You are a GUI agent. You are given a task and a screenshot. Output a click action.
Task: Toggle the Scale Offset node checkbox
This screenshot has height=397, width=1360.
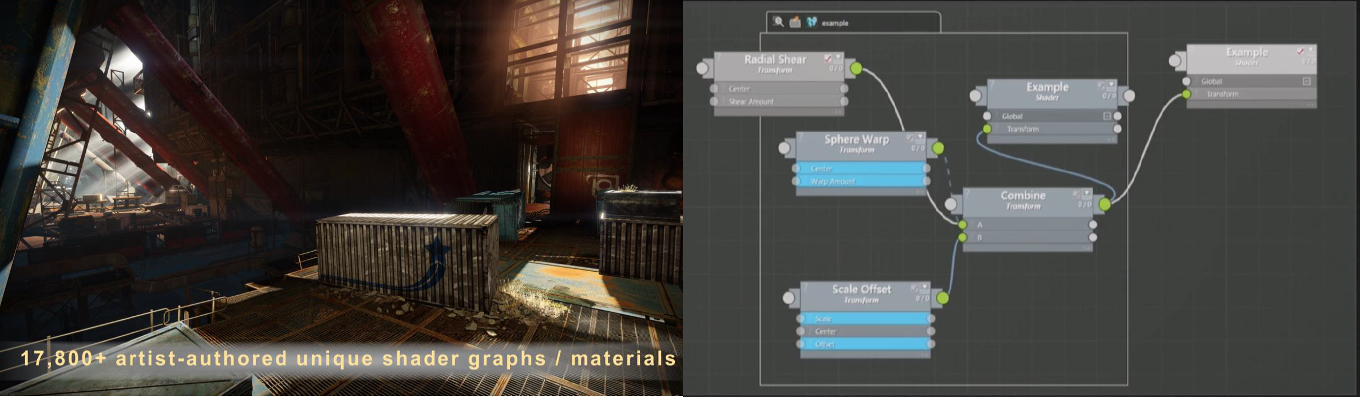(914, 288)
